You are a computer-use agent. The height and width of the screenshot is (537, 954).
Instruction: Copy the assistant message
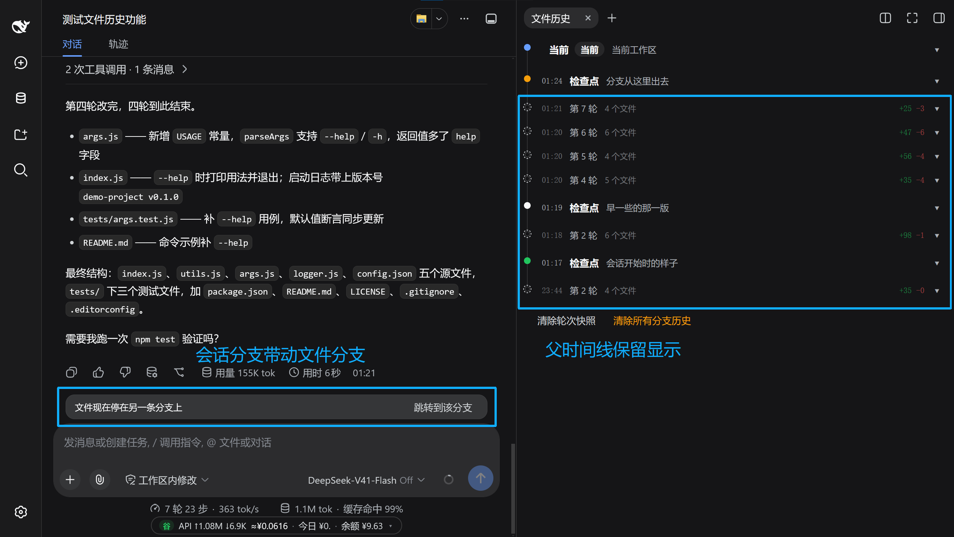(72, 373)
